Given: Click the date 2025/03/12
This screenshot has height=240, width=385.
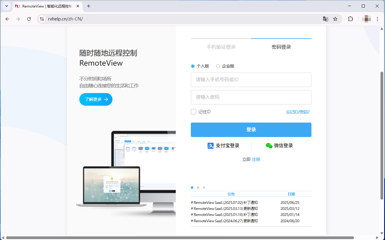Looking at the screenshot, I should (290, 209).
